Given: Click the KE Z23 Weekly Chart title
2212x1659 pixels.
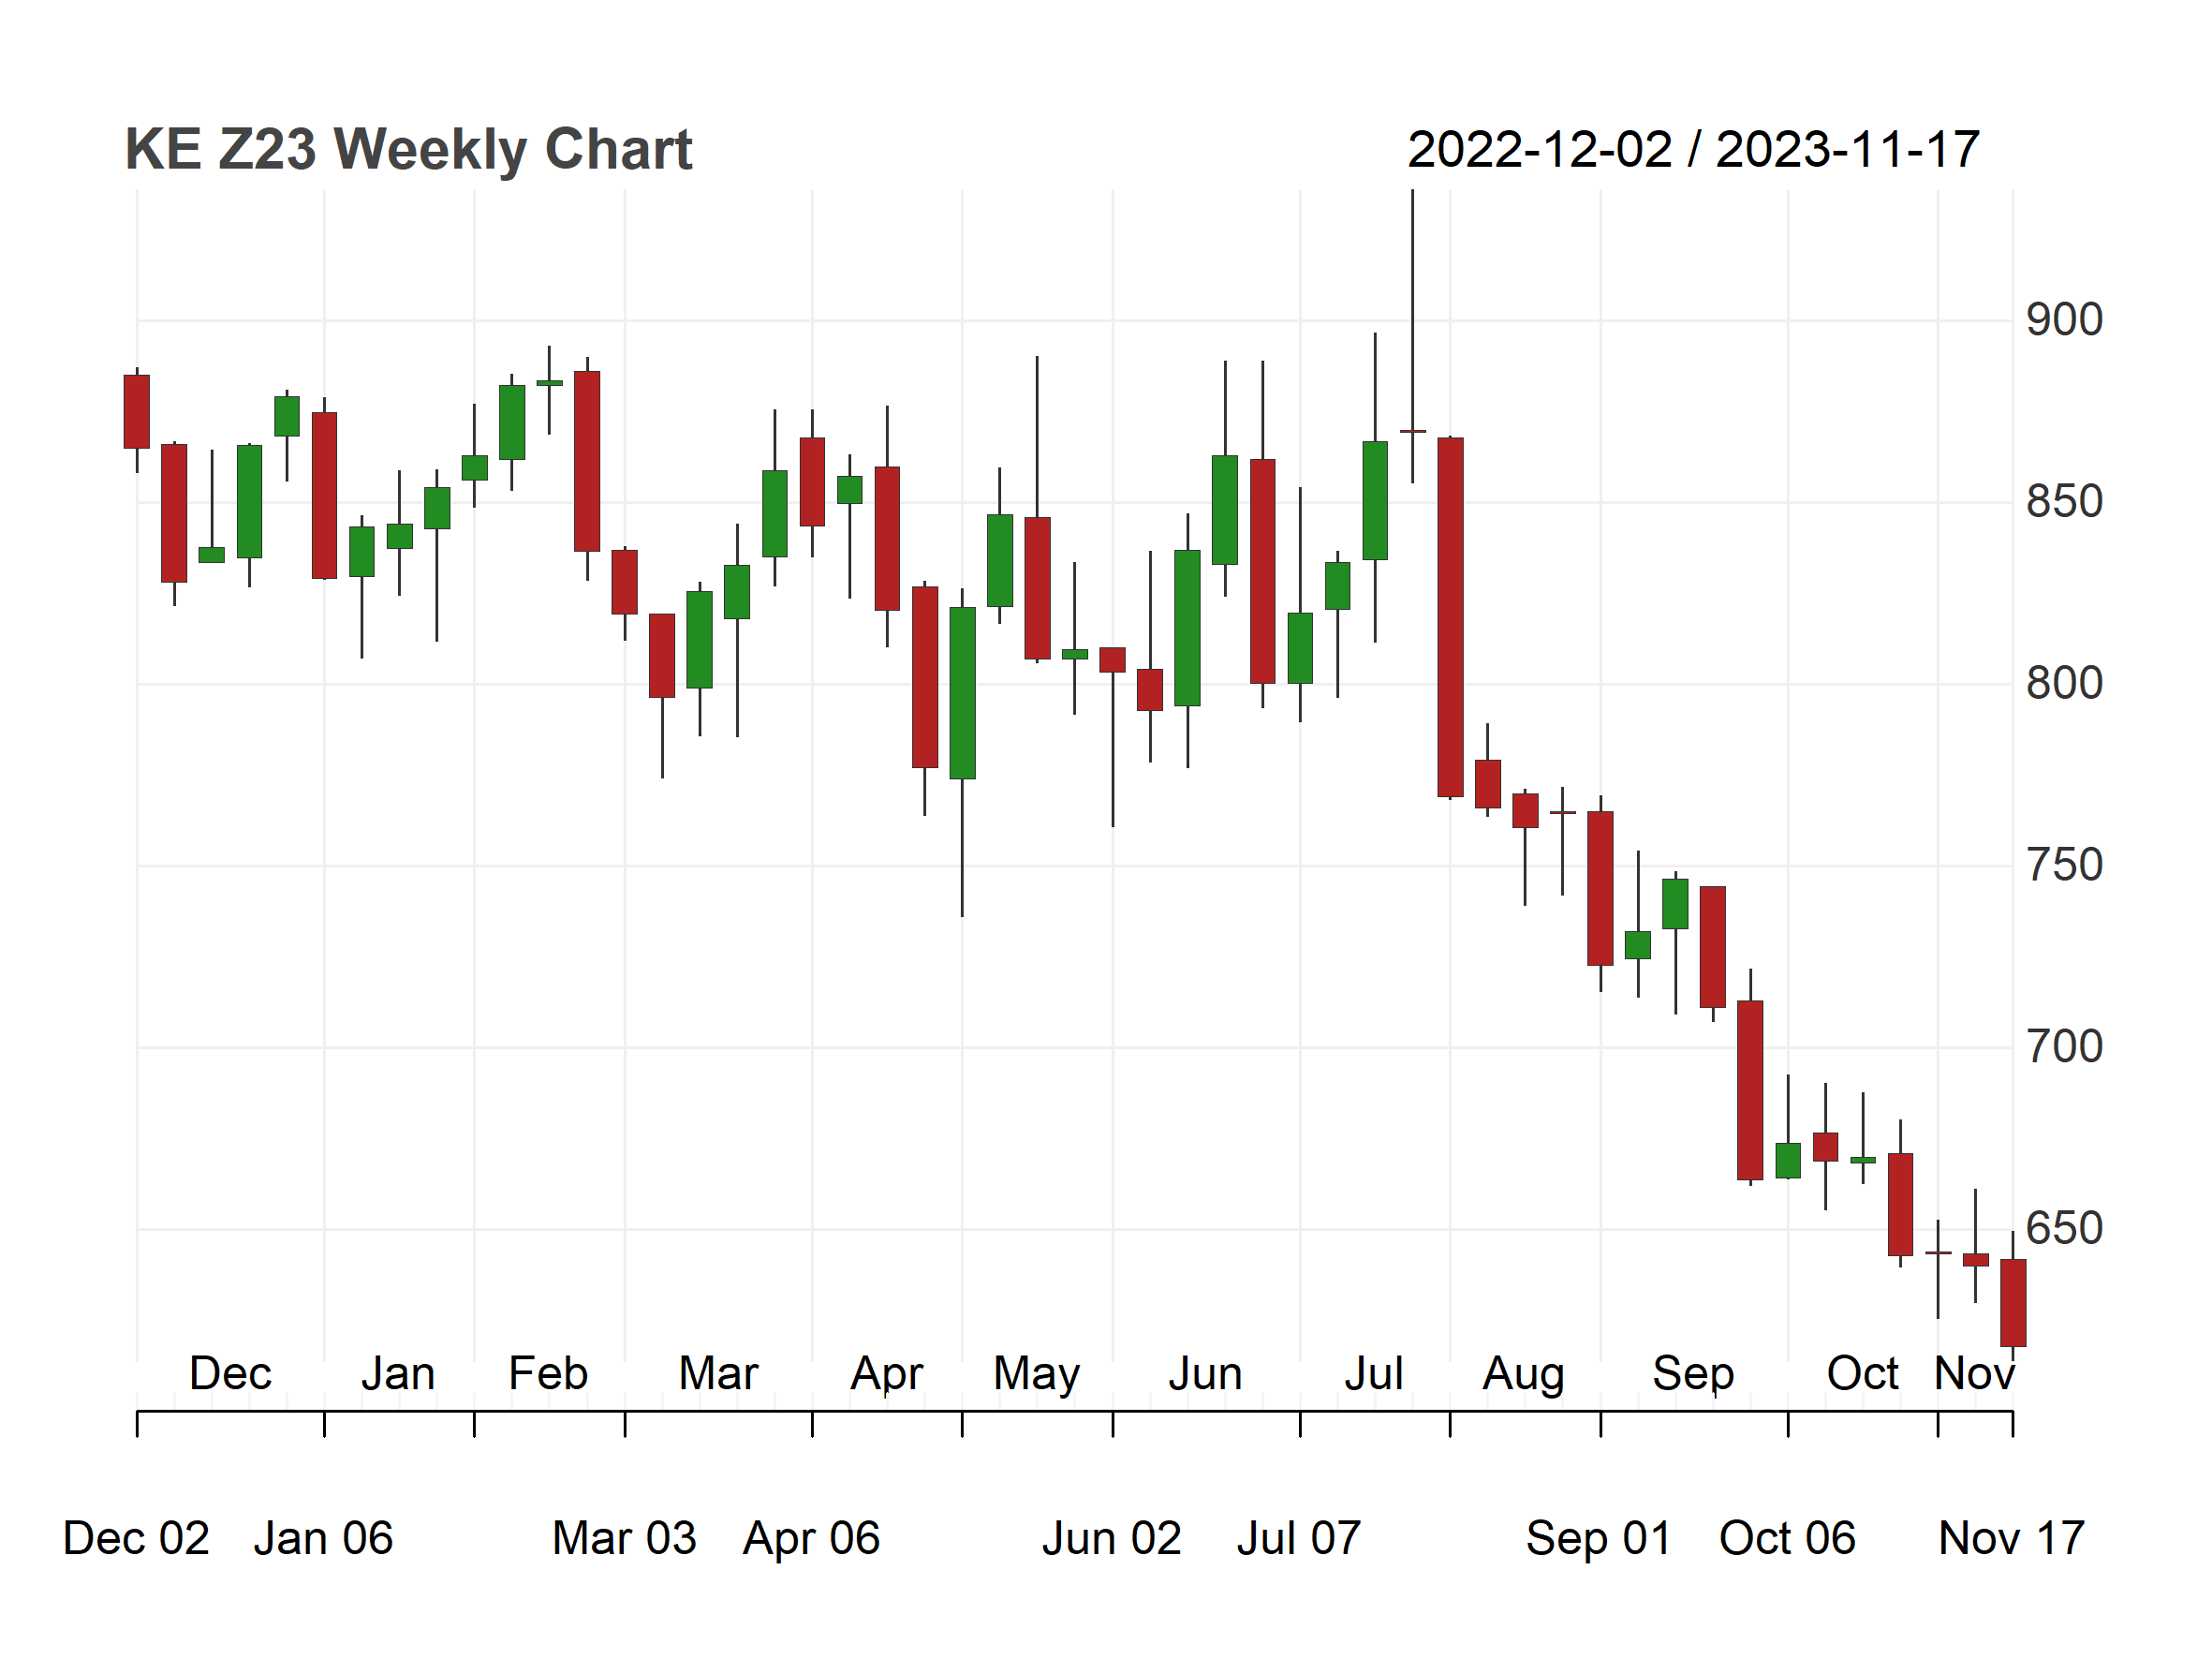Looking at the screenshot, I should tap(408, 150).
